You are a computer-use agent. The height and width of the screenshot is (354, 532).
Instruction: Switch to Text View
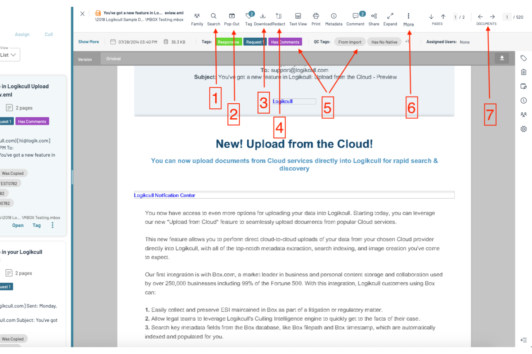[298, 19]
